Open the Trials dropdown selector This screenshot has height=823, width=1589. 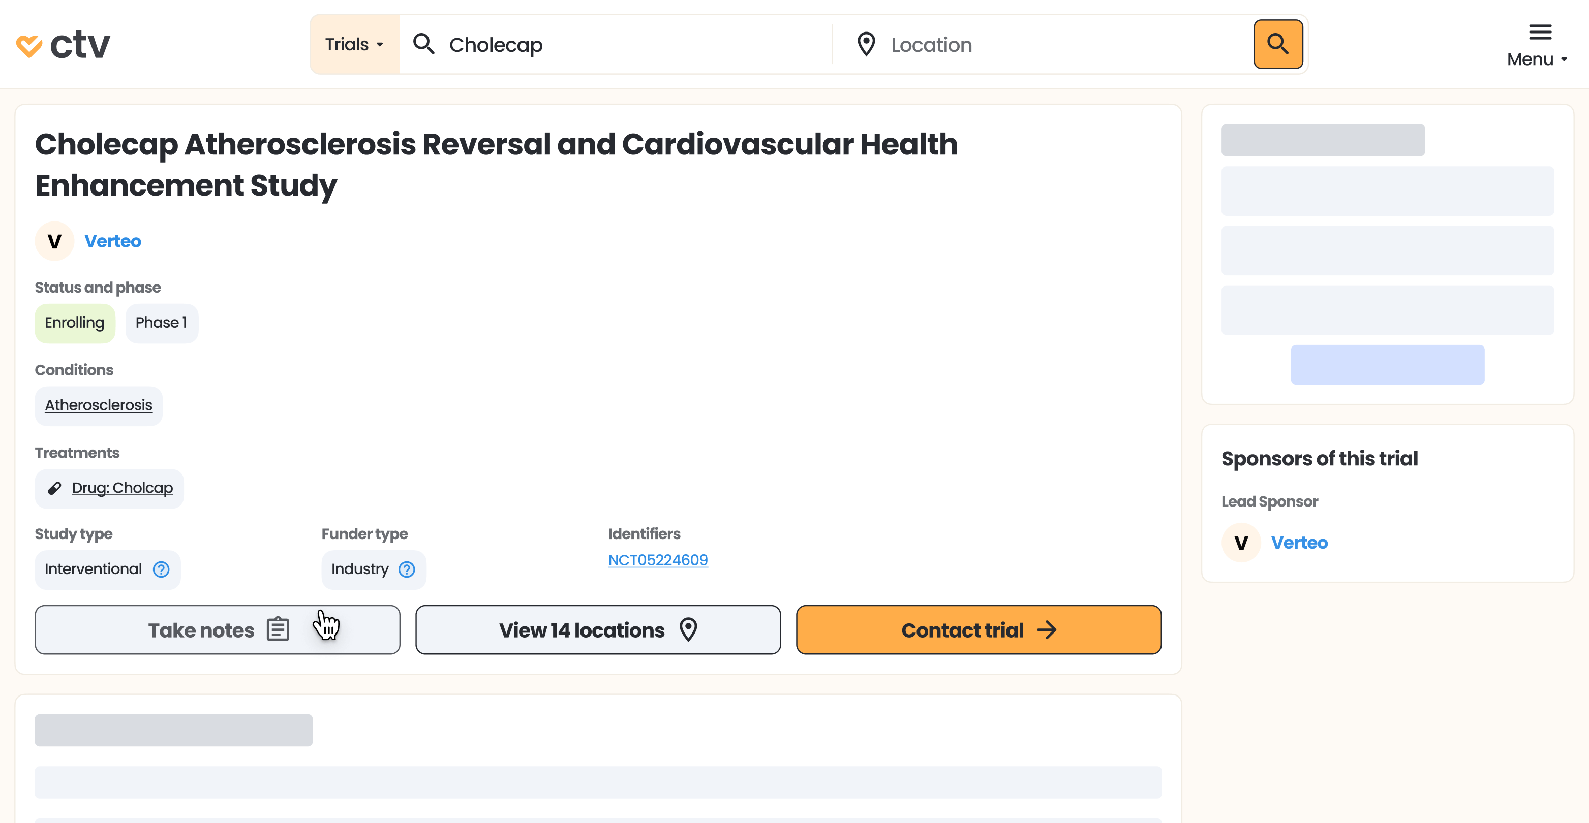tap(354, 44)
